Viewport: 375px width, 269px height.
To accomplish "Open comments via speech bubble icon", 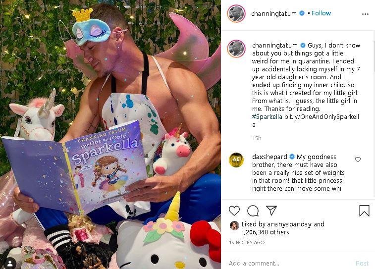I will click(253, 211).
